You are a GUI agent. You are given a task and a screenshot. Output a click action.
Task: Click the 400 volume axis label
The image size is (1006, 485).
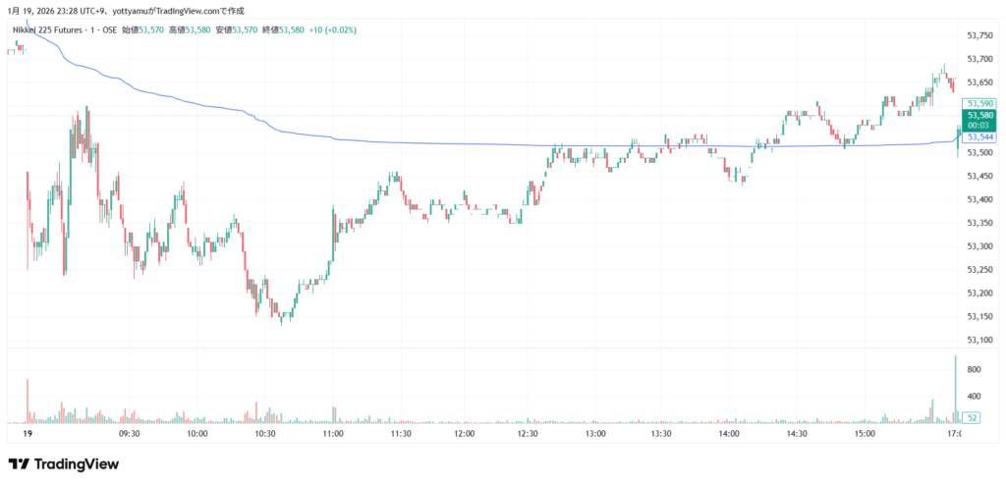pyautogui.click(x=975, y=396)
